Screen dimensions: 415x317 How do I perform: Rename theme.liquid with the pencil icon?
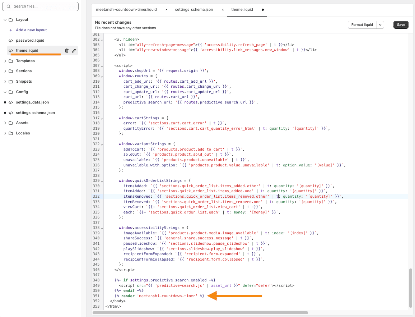click(x=74, y=51)
